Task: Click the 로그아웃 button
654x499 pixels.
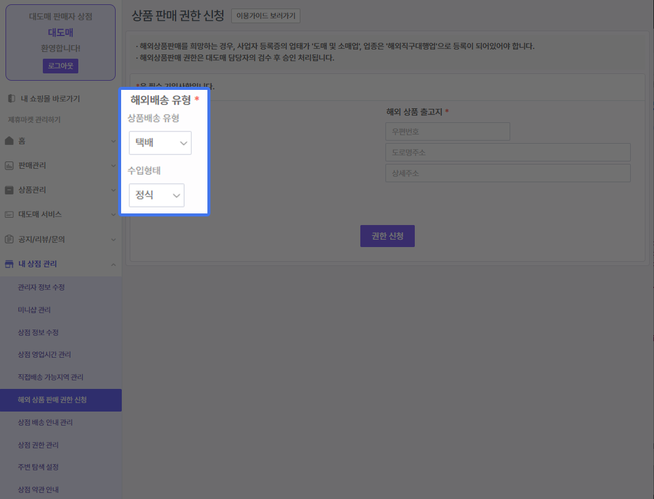Action: (x=61, y=66)
